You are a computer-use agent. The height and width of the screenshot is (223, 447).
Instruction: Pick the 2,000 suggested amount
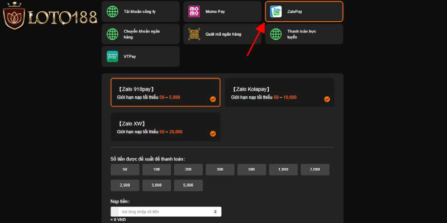(315, 169)
